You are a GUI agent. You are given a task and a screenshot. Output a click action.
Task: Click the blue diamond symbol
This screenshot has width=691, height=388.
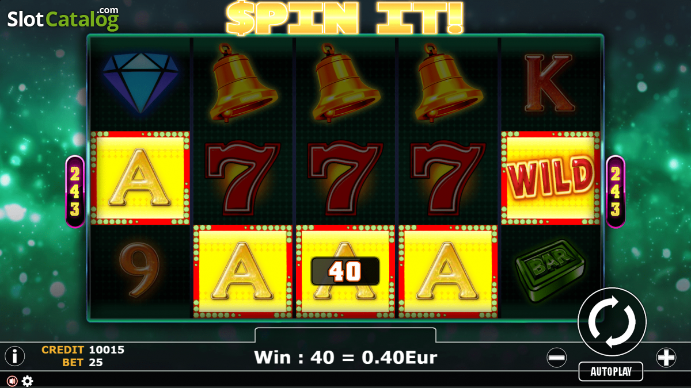(x=141, y=82)
